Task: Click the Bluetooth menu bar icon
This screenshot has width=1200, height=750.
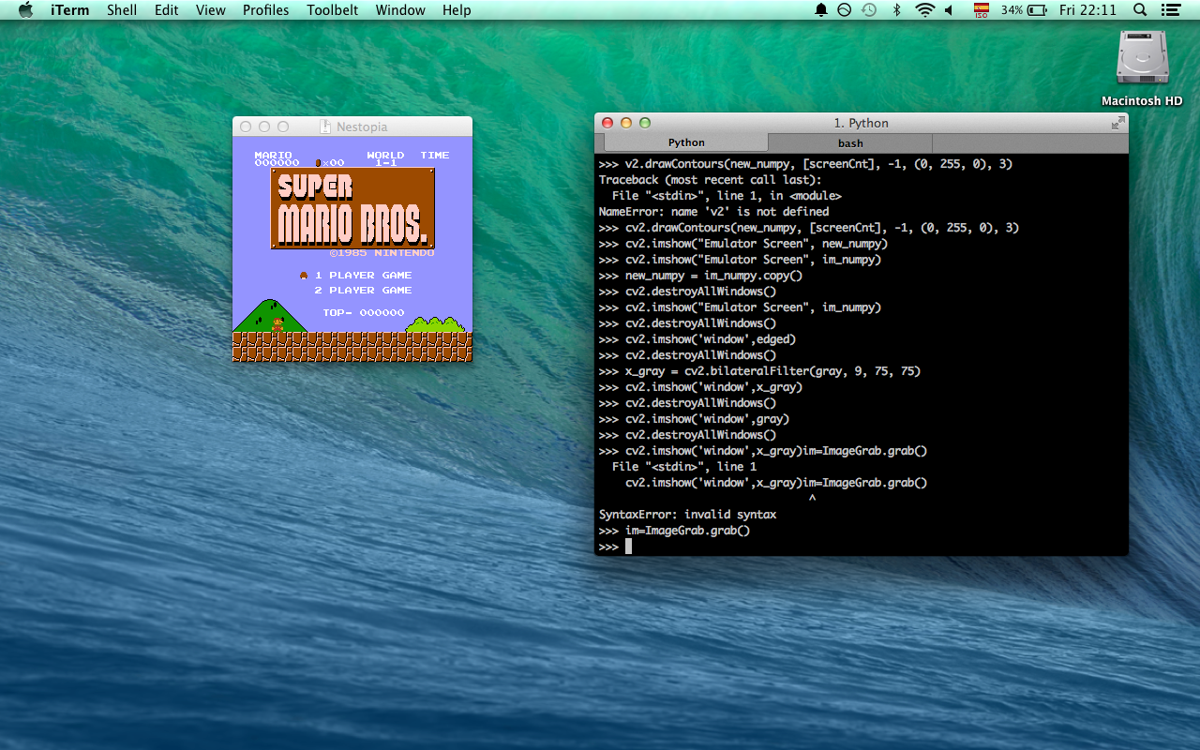Action: [896, 10]
